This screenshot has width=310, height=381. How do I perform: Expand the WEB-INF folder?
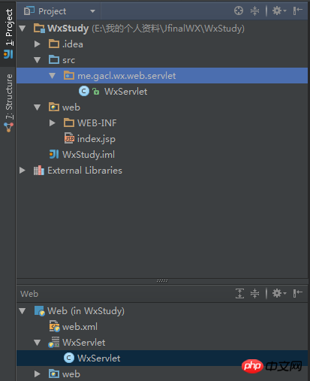pos(53,123)
